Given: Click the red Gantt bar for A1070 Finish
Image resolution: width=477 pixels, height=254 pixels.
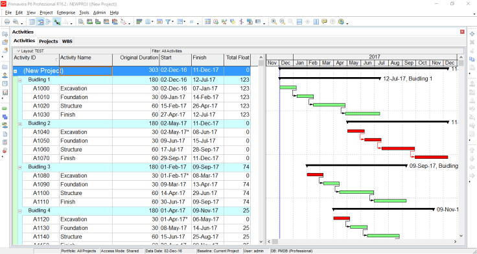Looking at the screenshot, I should point(432,157).
